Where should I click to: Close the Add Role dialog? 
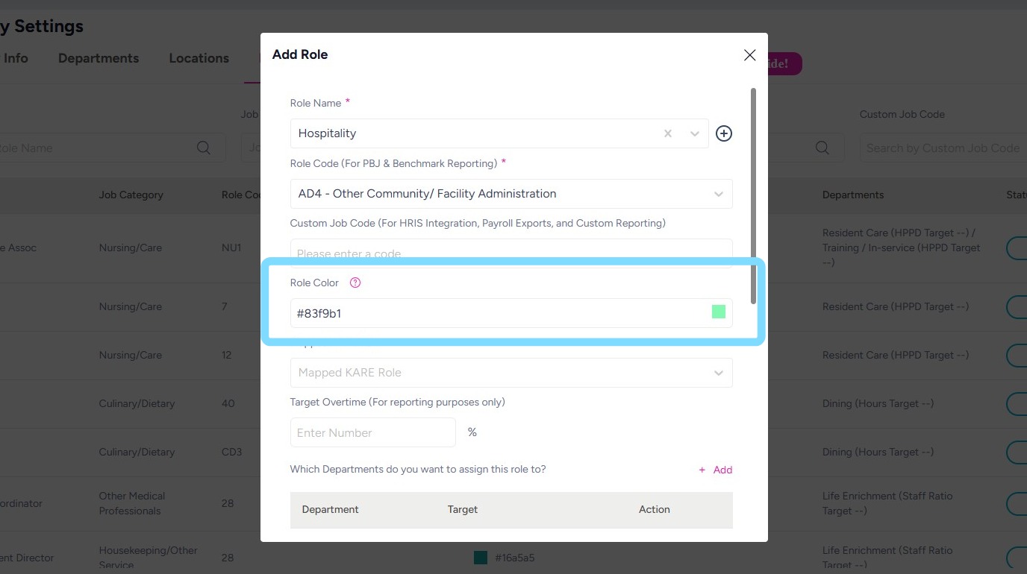click(750, 55)
